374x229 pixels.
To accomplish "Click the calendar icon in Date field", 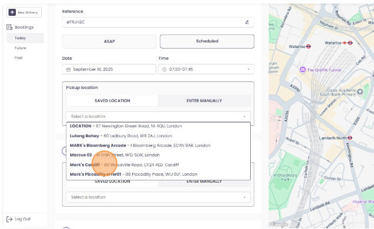I will (69, 70).
